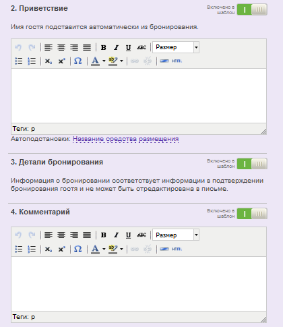The width and height of the screenshot is (283, 327).
Task: Apply superscript in the Комментарий editor
Action: coord(61,249)
